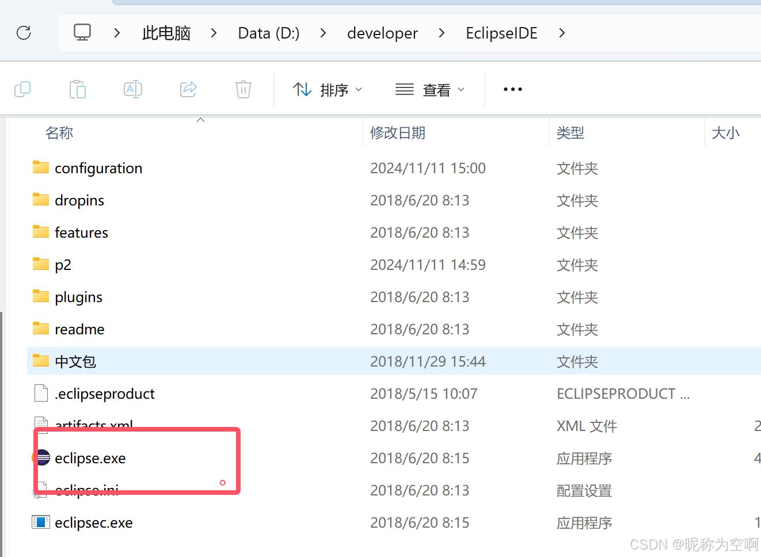Open the 此电脑 breadcrumb item
Screen dimensions: 761x557
(166, 33)
